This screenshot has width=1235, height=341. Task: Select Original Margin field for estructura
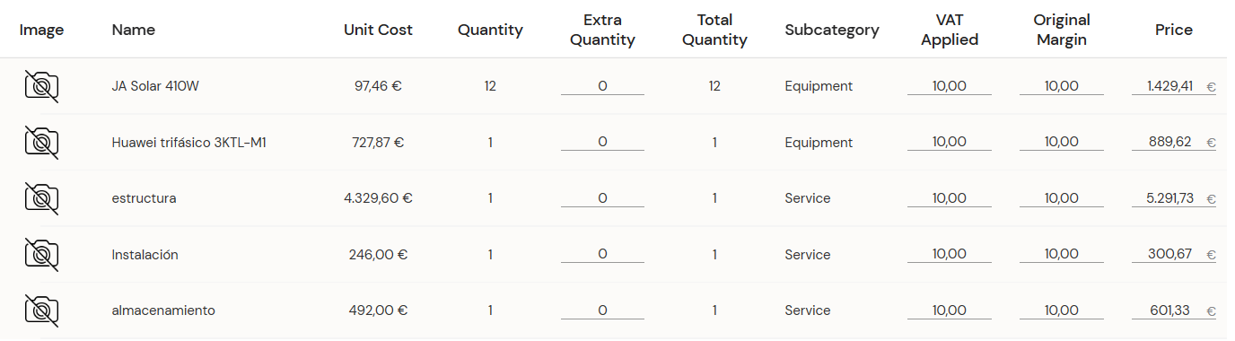pyautogui.click(x=1062, y=198)
